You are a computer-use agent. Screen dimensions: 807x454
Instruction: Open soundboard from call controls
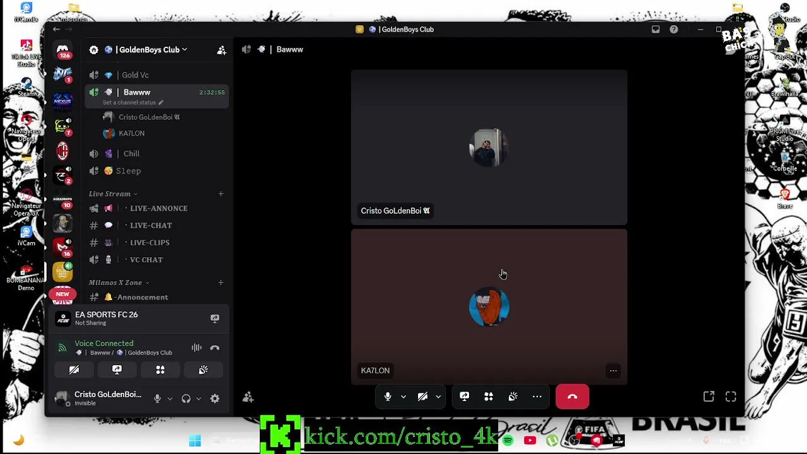click(x=513, y=397)
